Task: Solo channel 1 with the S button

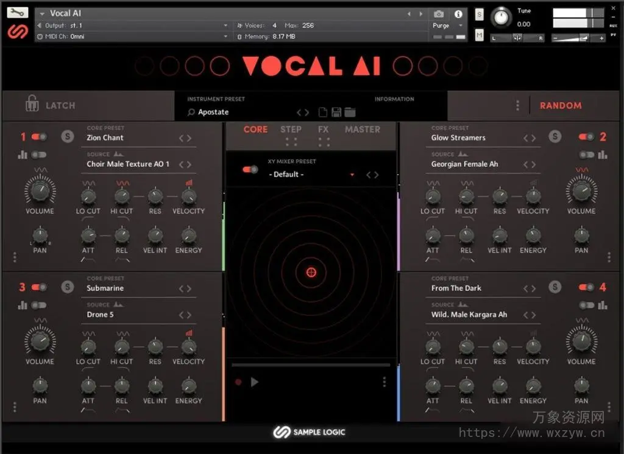Action: pos(68,136)
